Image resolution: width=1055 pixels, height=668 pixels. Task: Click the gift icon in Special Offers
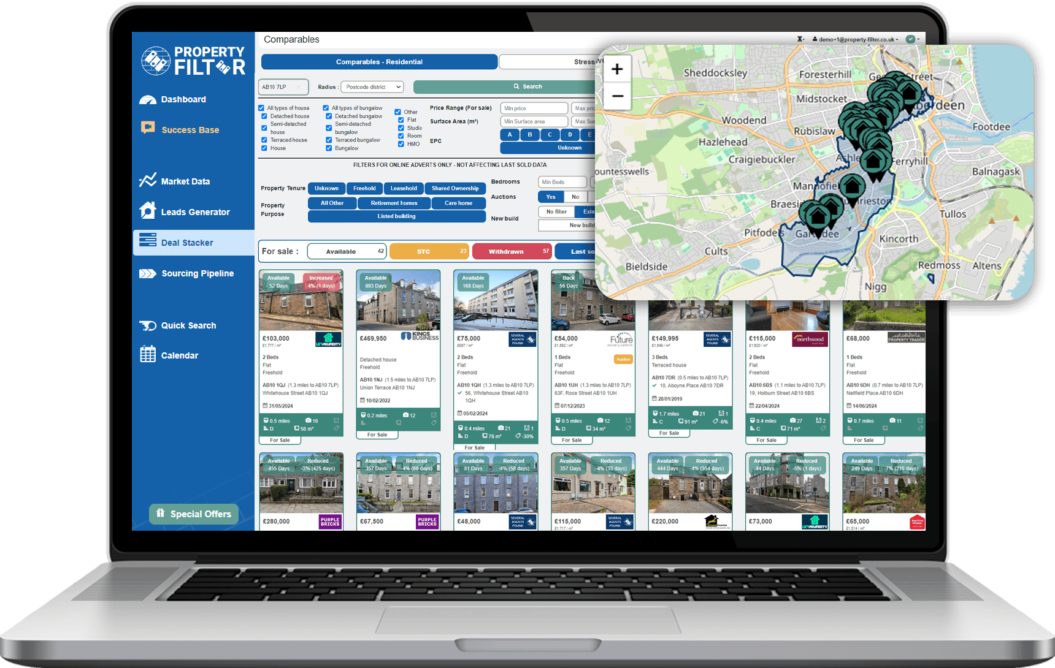tap(160, 513)
